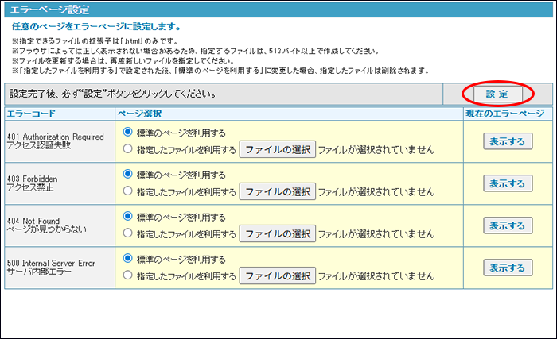Show current 401 error page
This screenshot has width=557, height=339.
click(508, 141)
